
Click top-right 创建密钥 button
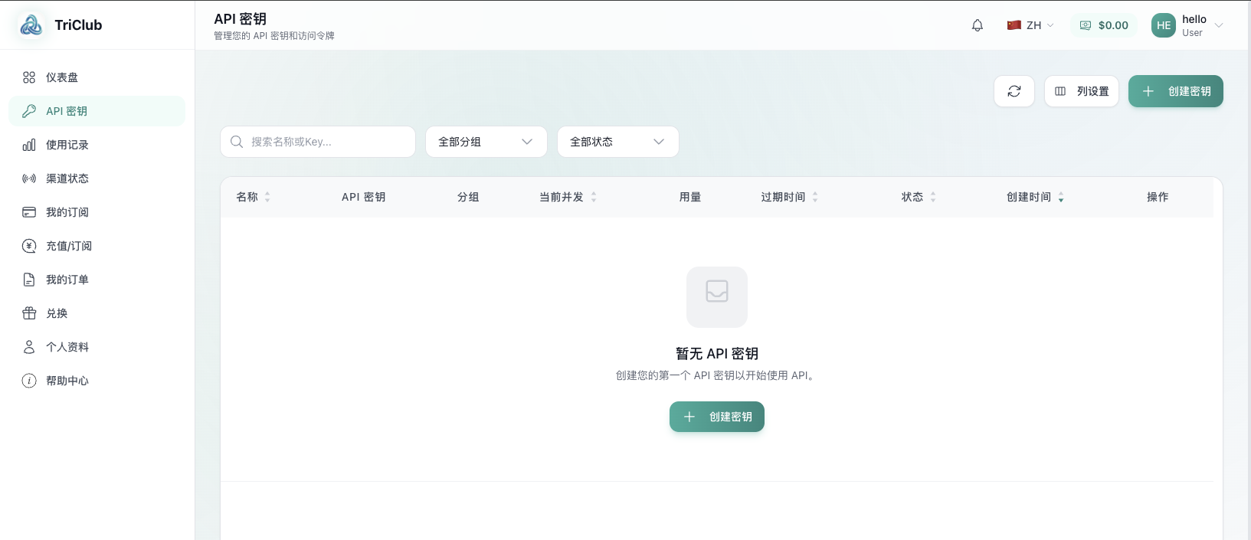point(1176,91)
